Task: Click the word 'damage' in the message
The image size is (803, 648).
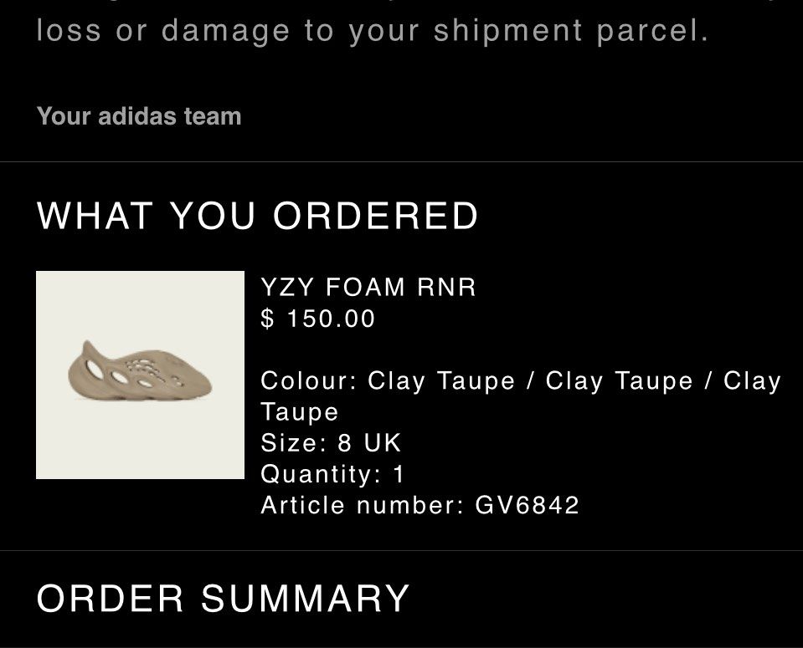Action: 225,31
